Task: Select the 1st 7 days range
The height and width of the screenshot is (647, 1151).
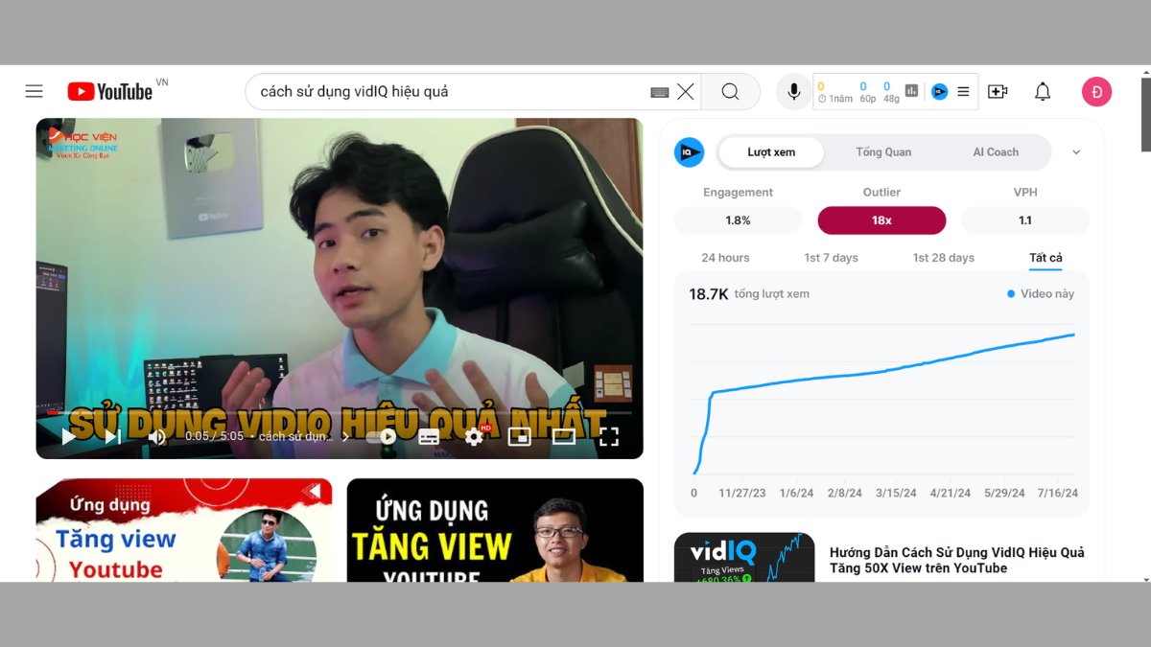Action: pyautogui.click(x=832, y=258)
